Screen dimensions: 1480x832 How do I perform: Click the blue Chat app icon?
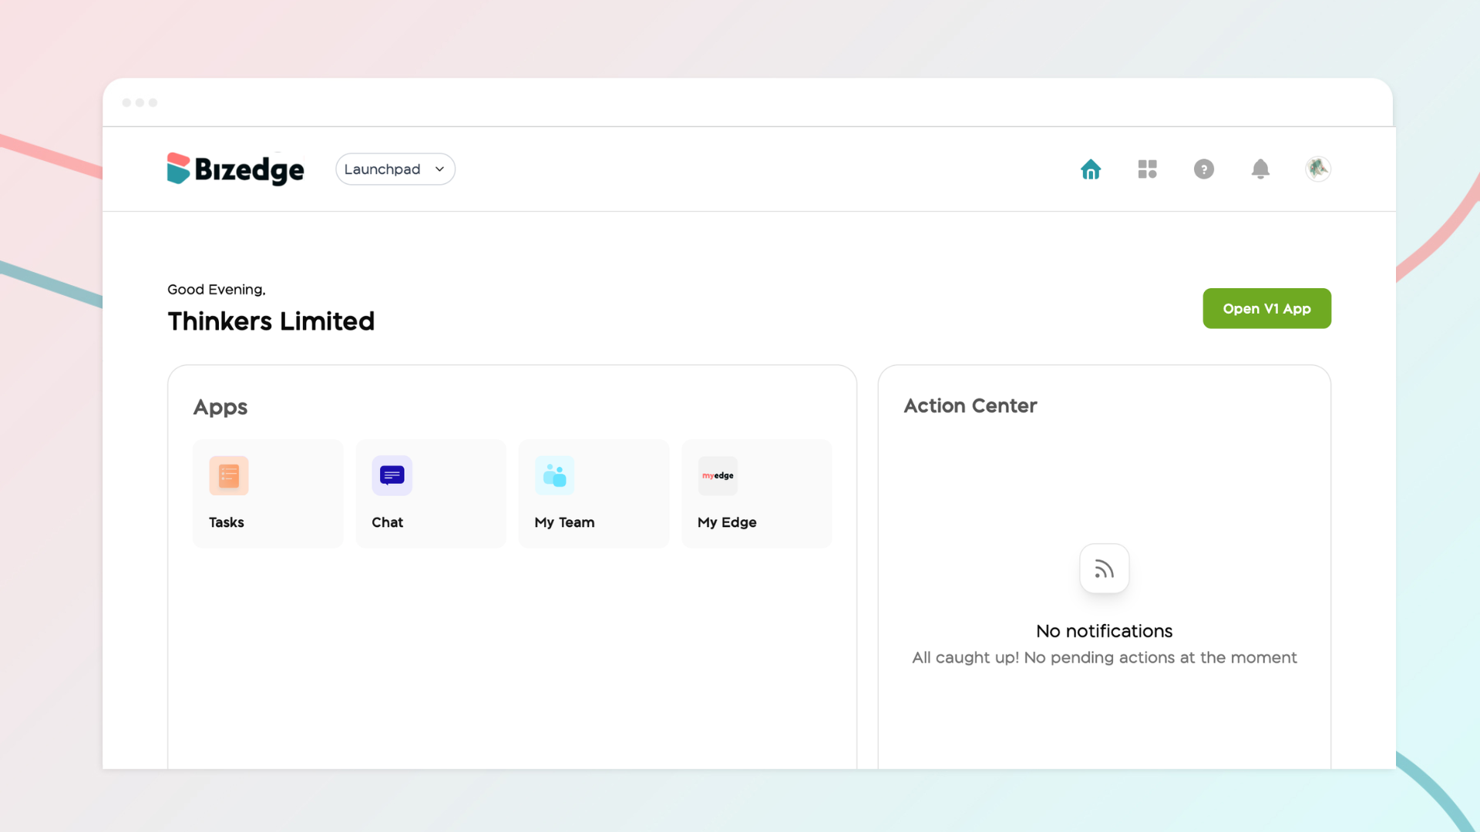pyautogui.click(x=392, y=475)
